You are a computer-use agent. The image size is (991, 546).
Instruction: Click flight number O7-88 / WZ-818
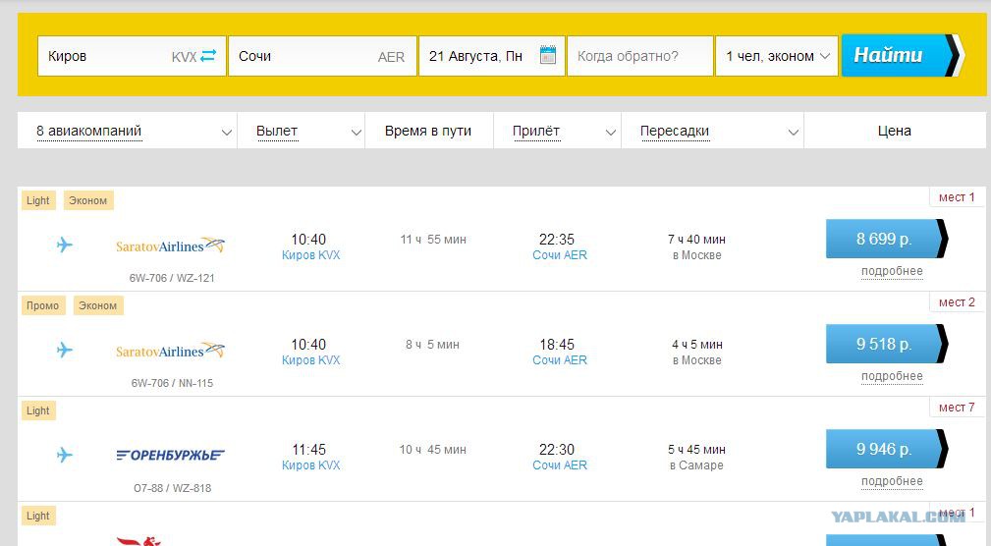coord(172,488)
